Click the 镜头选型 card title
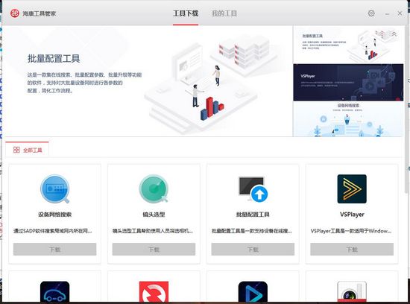The height and width of the screenshot is (304, 410). 154,215
